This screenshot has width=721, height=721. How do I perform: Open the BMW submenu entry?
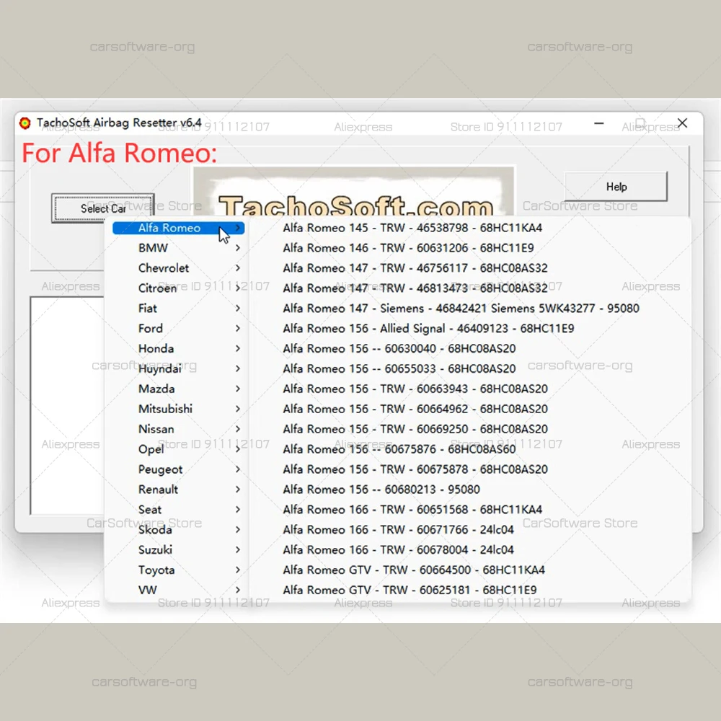pyautogui.click(x=178, y=248)
